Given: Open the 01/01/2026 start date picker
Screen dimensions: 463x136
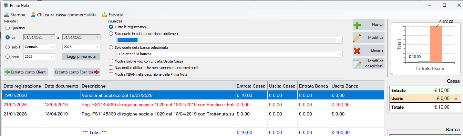Looking at the screenshot, I should click(52, 37).
